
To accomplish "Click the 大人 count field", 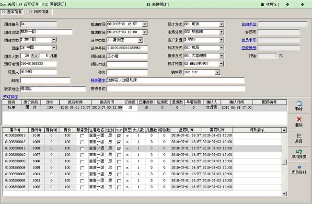I will tap(25, 56).
